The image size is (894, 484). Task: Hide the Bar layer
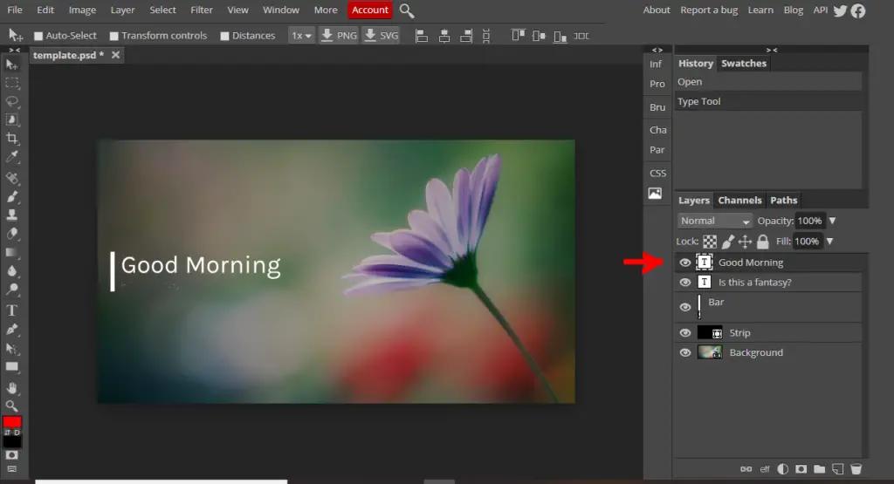[x=684, y=307]
